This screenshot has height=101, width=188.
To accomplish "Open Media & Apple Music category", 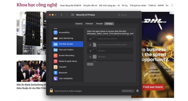I will (x=67, y=61).
